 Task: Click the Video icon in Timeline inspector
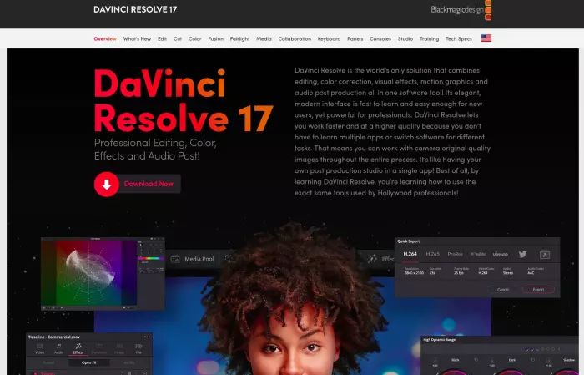tap(39, 348)
